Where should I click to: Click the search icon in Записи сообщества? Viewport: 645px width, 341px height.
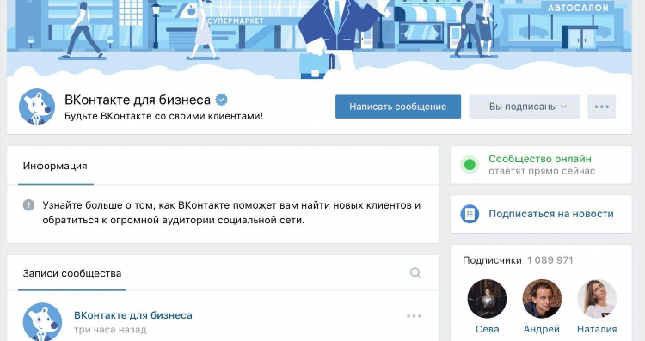click(415, 273)
